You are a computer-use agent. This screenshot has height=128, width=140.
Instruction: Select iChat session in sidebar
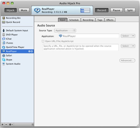click(17, 39)
